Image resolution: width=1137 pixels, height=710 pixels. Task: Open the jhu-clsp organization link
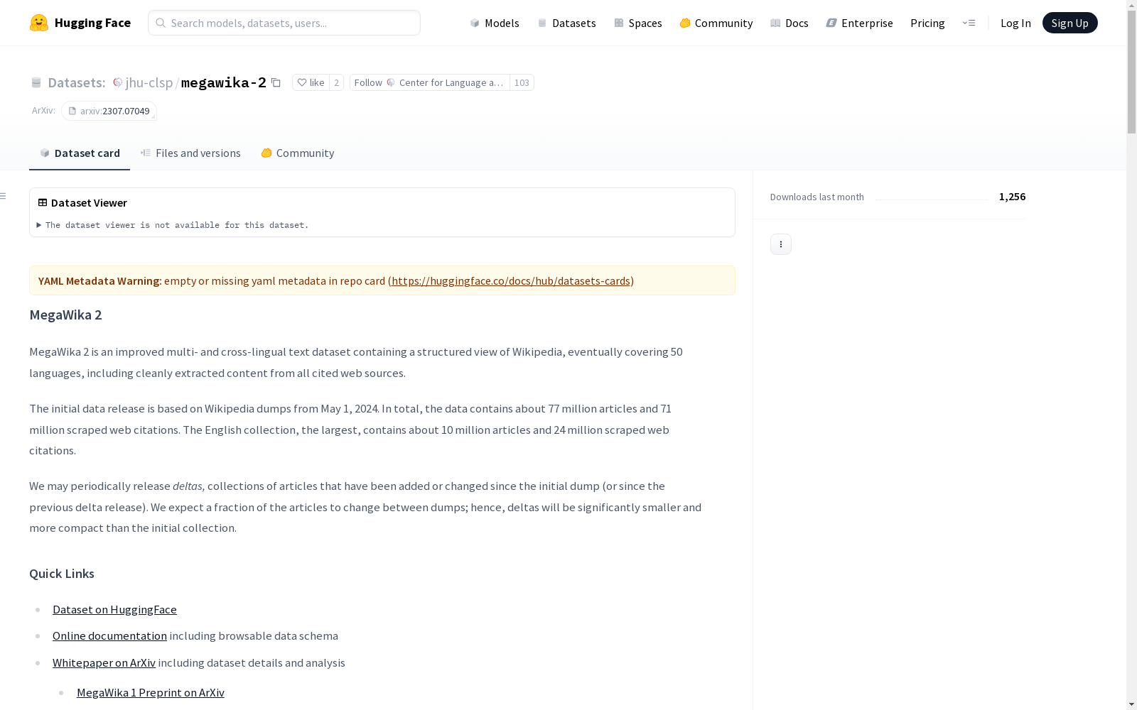pyautogui.click(x=149, y=82)
